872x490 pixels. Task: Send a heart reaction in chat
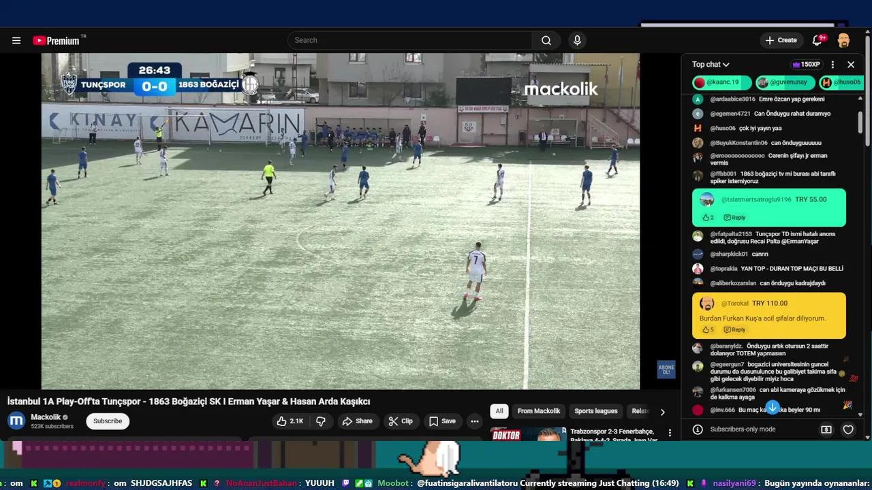coord(848,429)
